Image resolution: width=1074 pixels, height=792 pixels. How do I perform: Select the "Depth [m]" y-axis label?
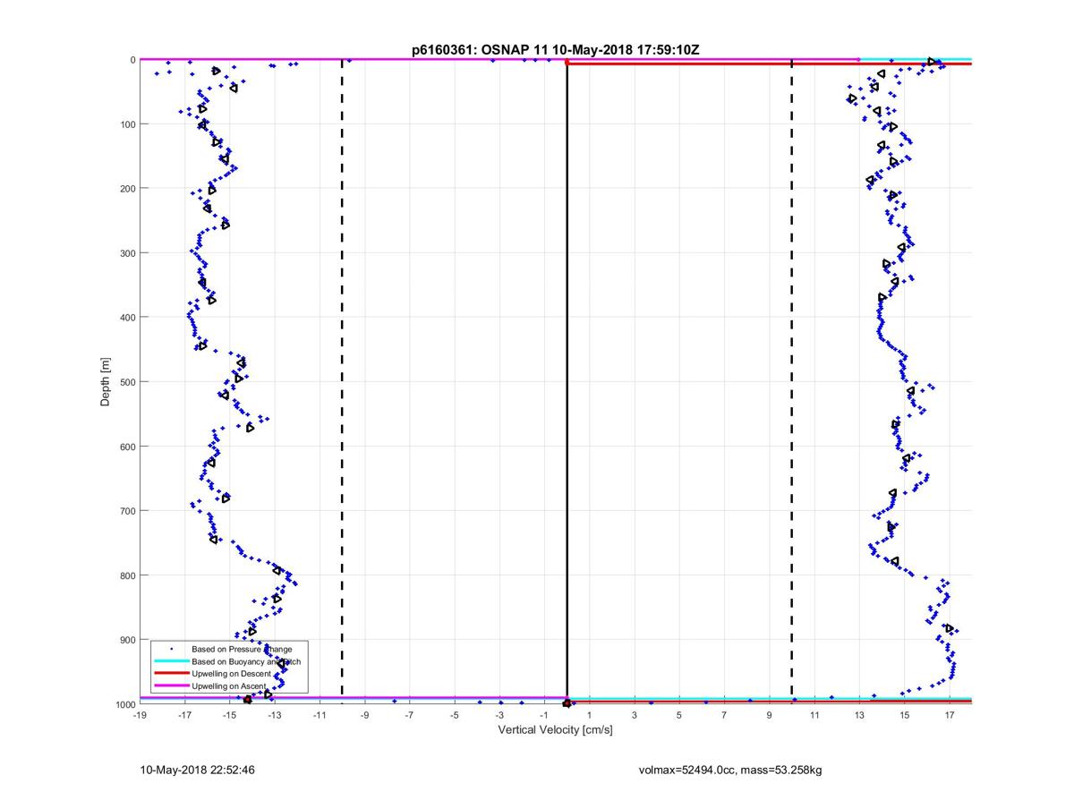coord(106,382)
